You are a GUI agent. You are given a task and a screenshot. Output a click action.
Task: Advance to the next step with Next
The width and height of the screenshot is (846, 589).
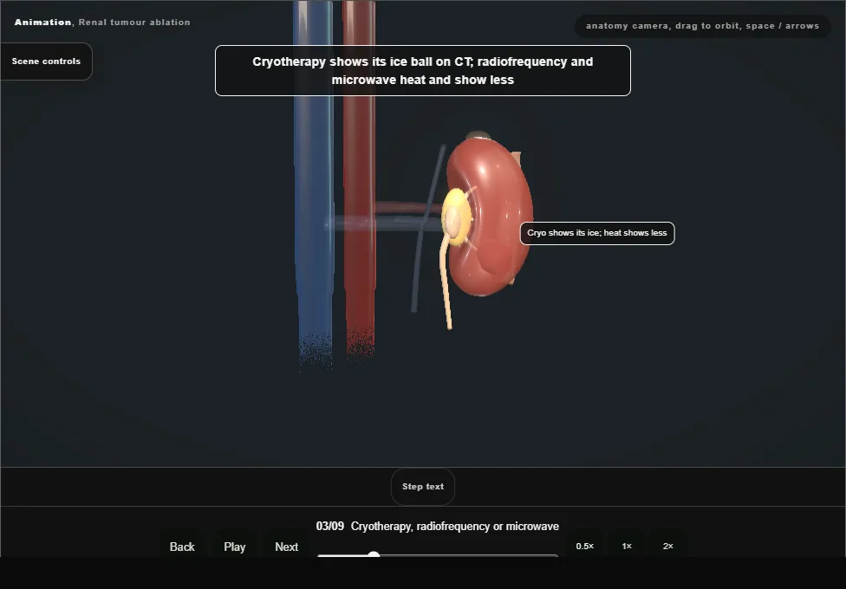click(x=287, y=547)
